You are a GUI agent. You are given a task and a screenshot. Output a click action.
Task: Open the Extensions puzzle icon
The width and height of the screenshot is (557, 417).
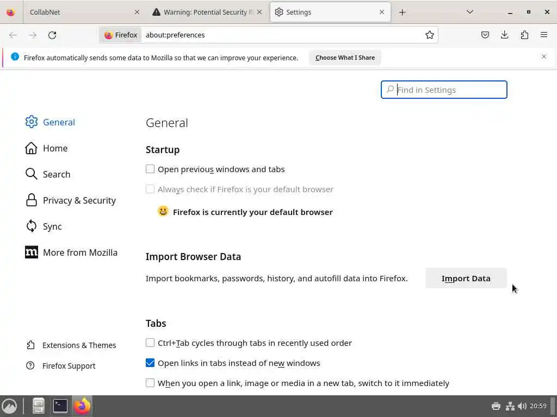pyautogui.click(x=524, y=35)
